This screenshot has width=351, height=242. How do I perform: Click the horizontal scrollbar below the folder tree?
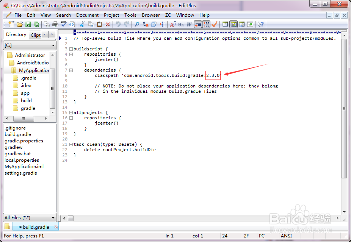[24, 118]
